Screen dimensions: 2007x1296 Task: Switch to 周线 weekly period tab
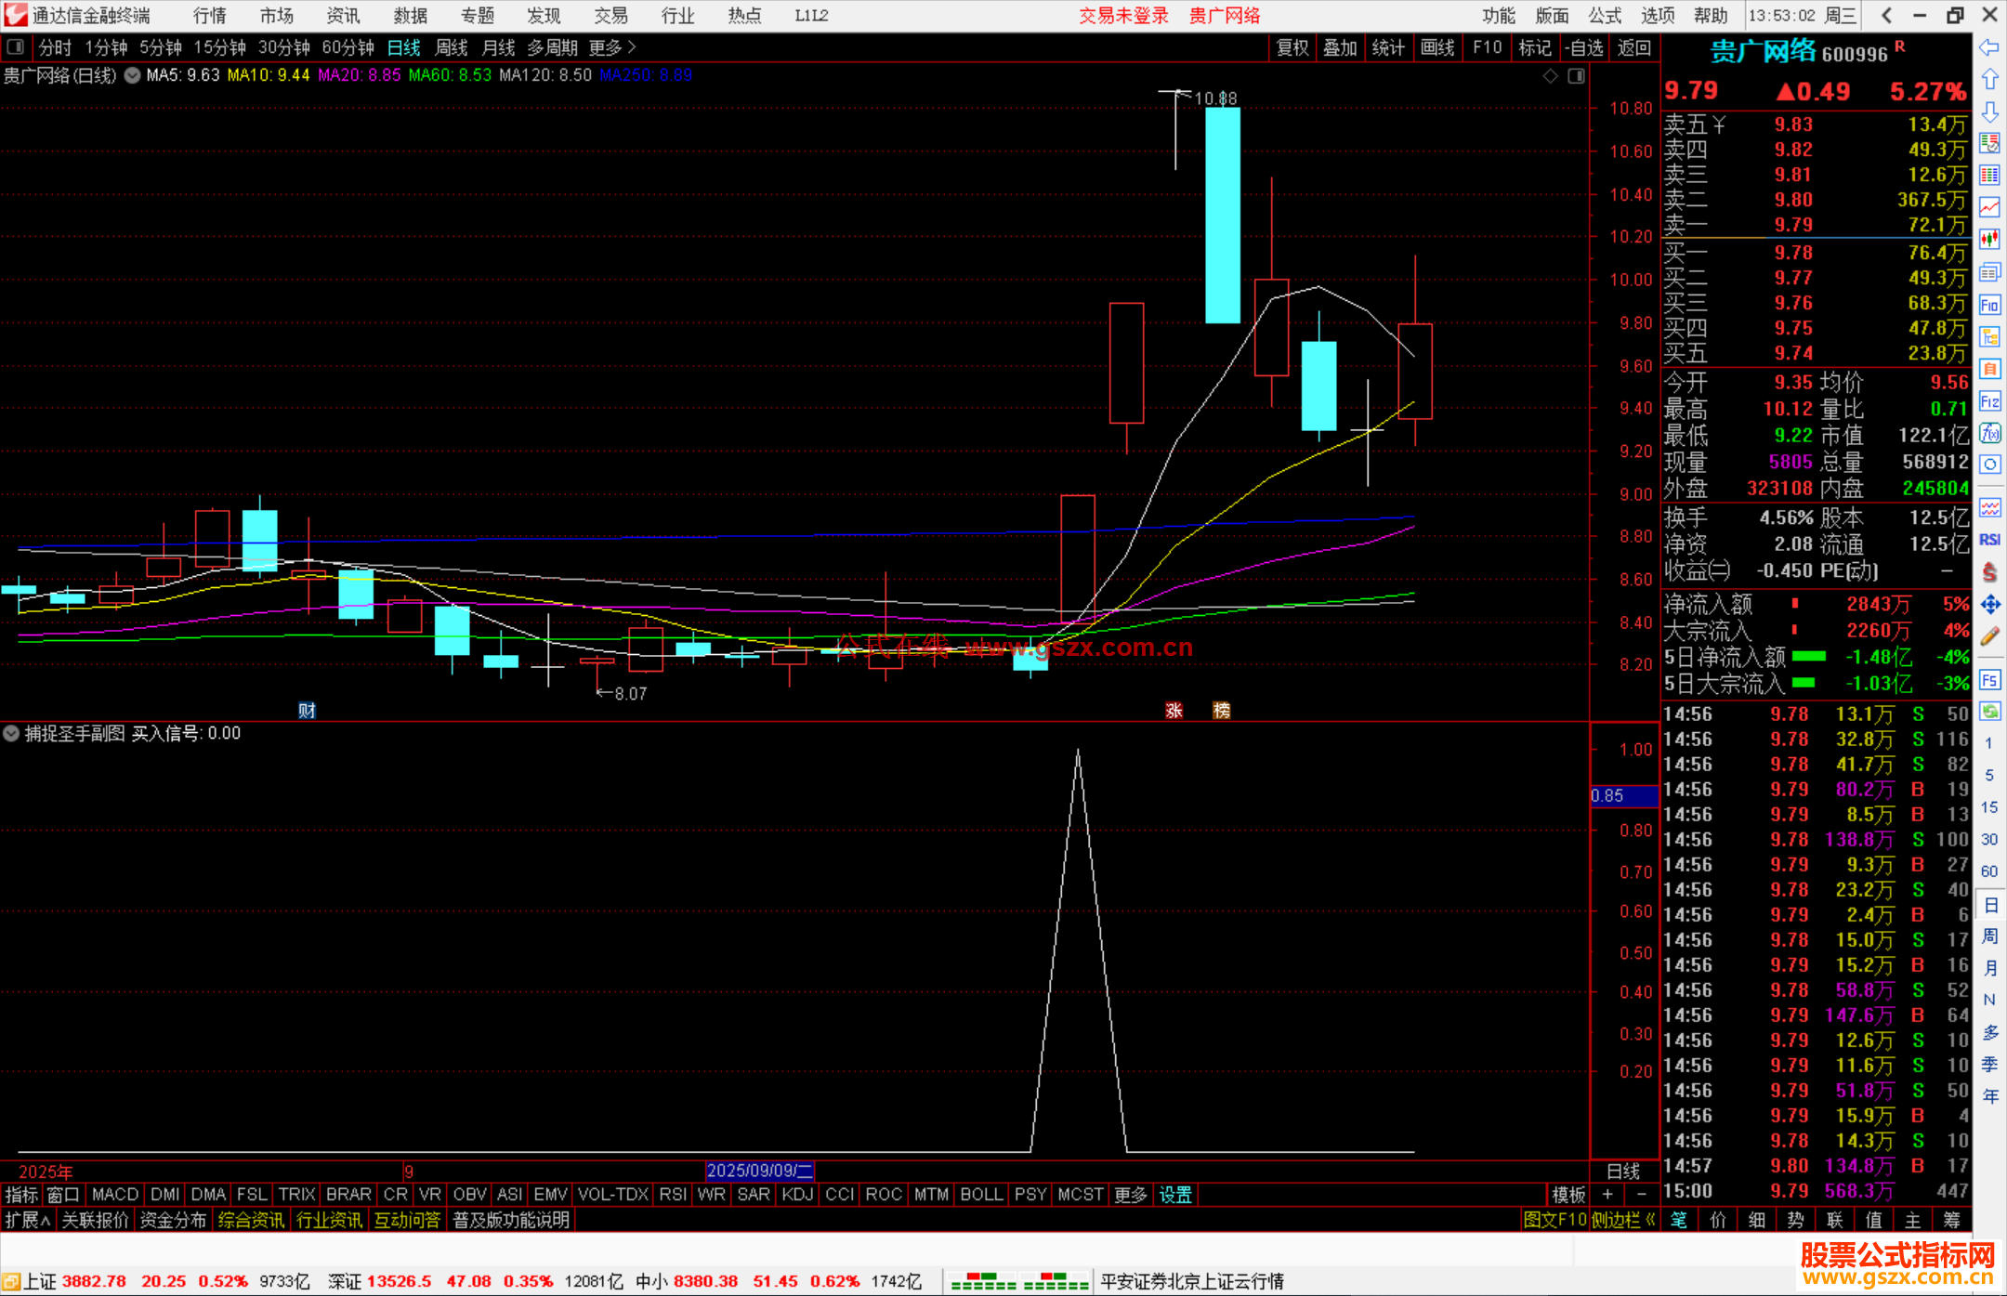pyautogui.click(x=452, y=47)
